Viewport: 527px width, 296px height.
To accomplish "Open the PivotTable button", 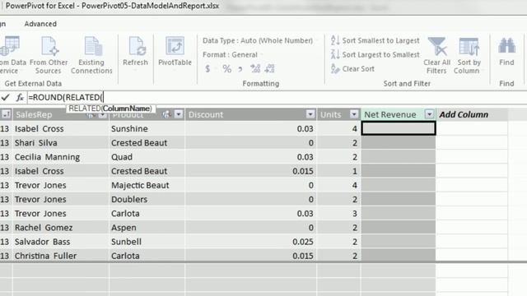I will click(x=175, y=51).
